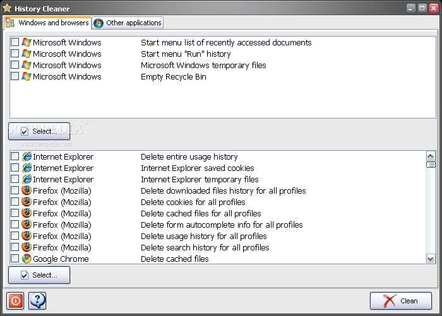This screenshot has height=316, width=442.
Task: Check Firefox form autocomplete info box
Action: (x=15, y=224)
